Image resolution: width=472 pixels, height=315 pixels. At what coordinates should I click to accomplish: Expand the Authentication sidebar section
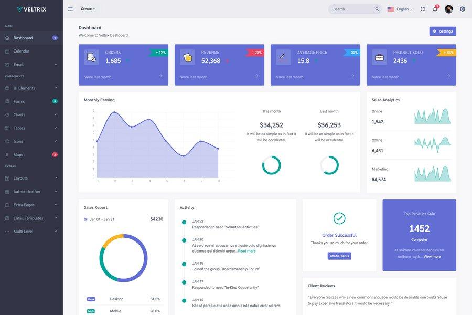tap(31, 192)
